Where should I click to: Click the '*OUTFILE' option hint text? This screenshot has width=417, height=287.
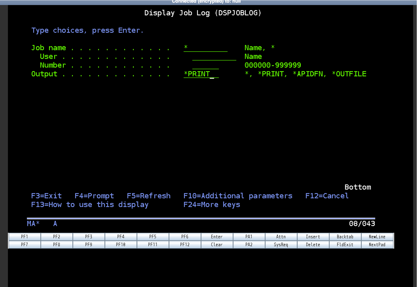point(349,74)
